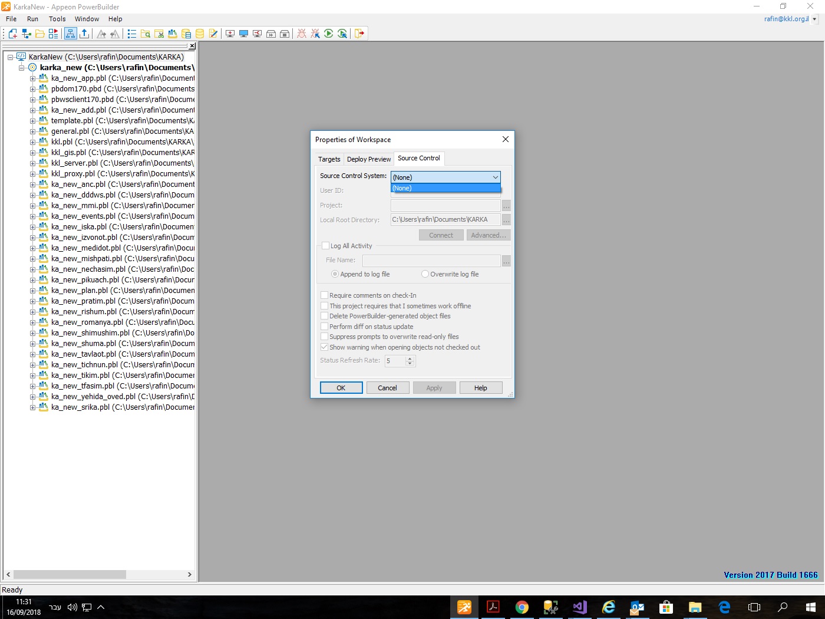Open the Library painter icon

tap(173, 34)
